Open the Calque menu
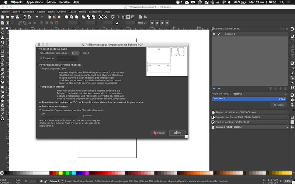Viewport: 295px width, 184px height. pos(41,12)
